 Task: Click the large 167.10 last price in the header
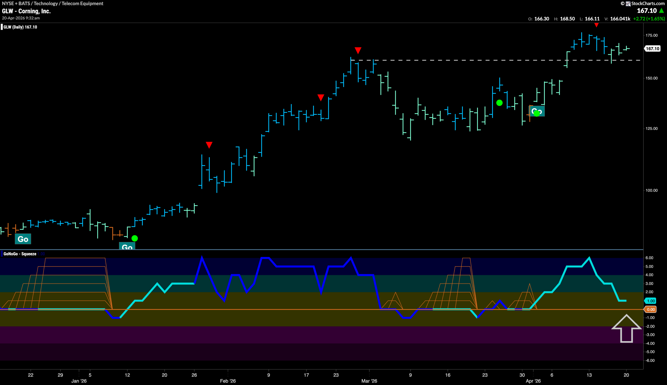coord(647,11)
